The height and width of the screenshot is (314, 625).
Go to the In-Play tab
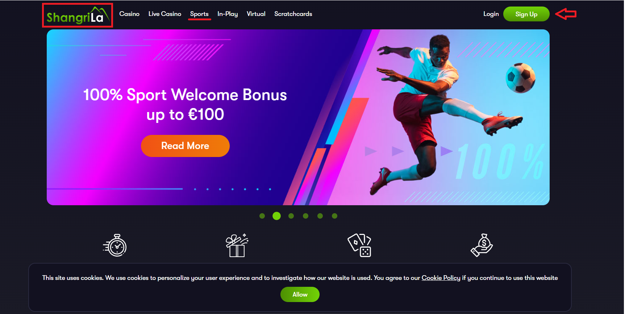click(228, 14)
